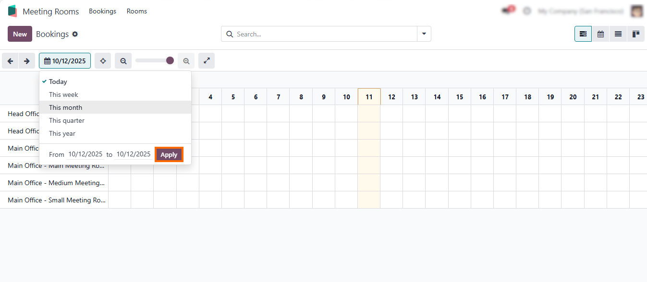Switch to List view
647x282 pixels.
[618, 34]
